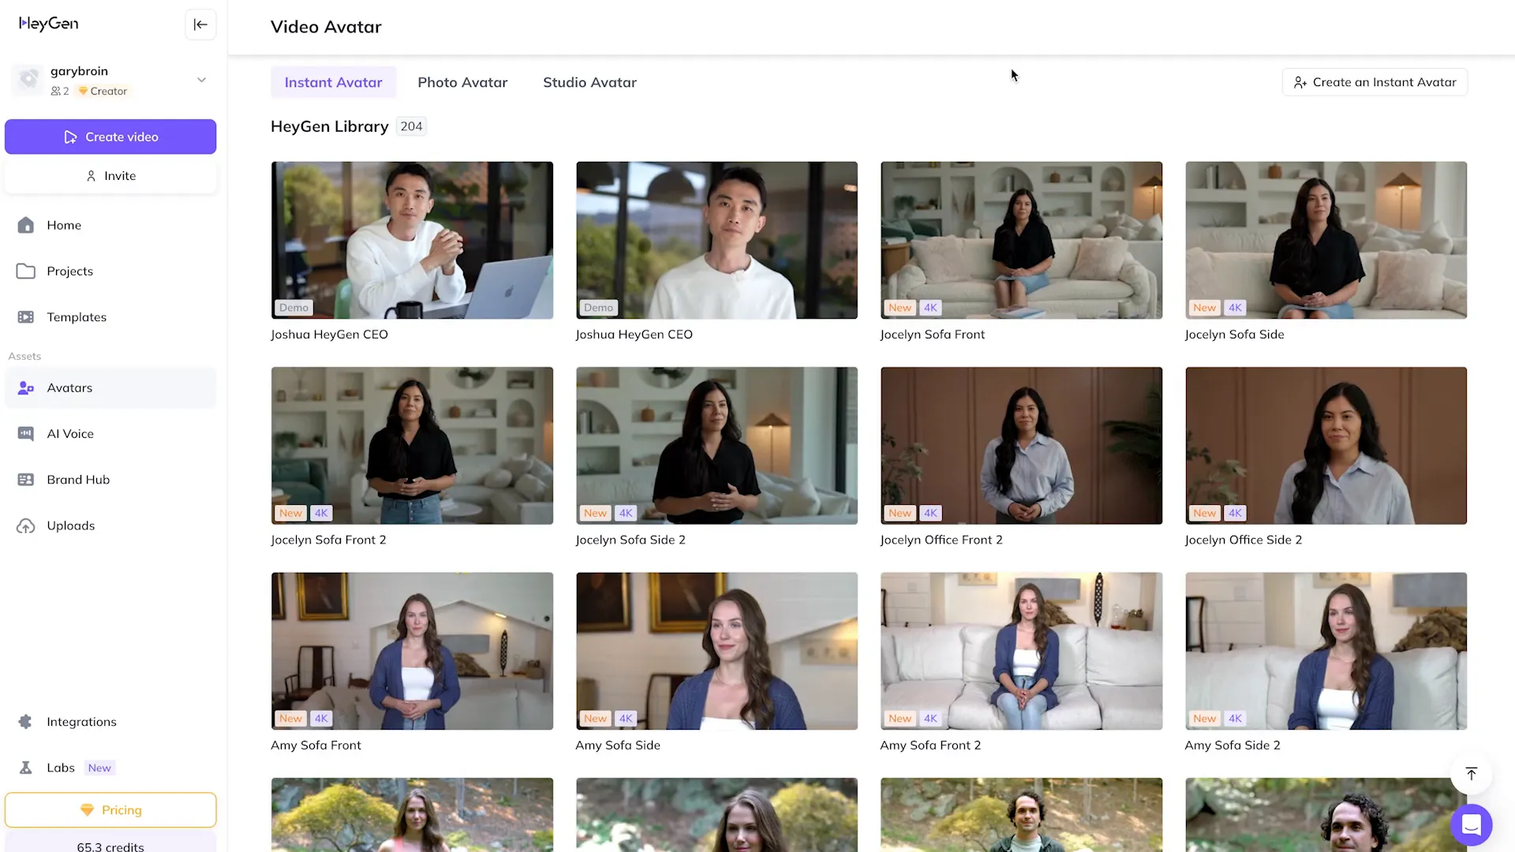Select the Jocelyn Office Front 2 thumbnail

1021,446
